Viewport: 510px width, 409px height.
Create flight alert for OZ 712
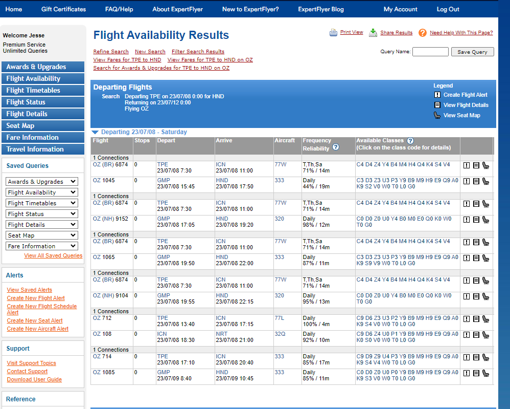467,319
